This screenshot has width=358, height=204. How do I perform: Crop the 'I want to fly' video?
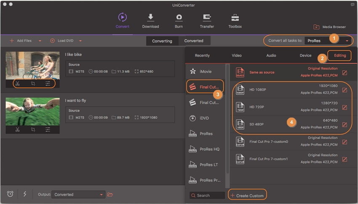33,130
